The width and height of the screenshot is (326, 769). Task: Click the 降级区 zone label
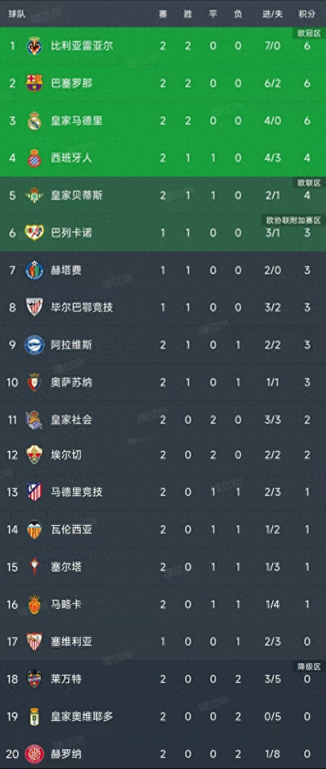click(x=309, y=666)
